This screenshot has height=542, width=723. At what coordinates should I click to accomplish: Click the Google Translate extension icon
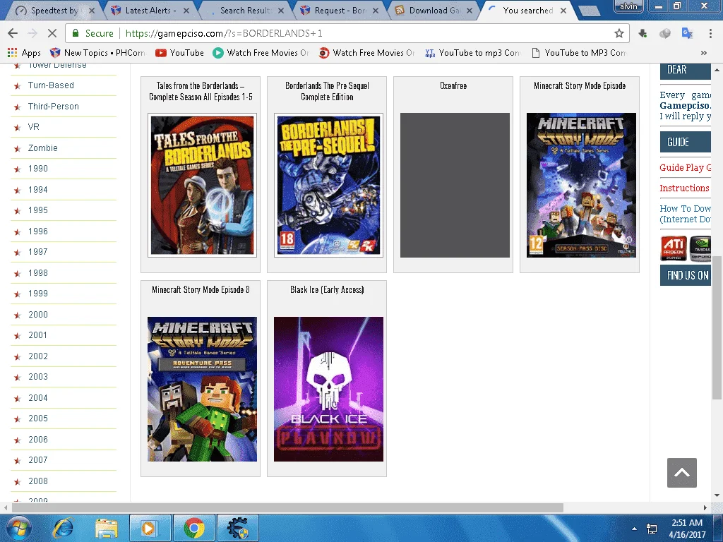(687, 33)
